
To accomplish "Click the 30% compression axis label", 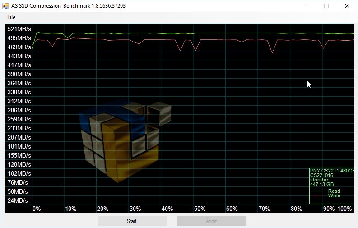I will coord(135,209).
